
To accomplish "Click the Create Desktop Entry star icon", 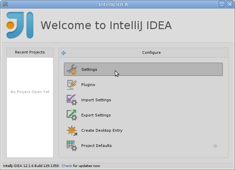I will click(x=72, y=130).
